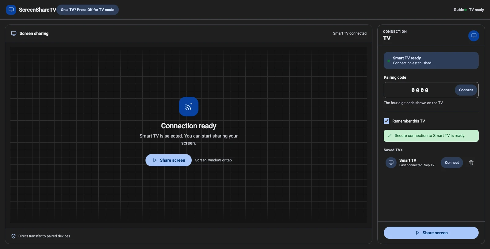The height and width of the screenshot is (249, 490).
Task: Click the Screen sharing panel title
Action: click(x=34, y=33)
